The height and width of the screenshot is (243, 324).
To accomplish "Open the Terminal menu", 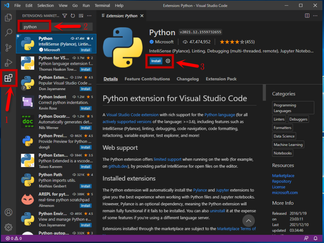I will coord(102,6).
